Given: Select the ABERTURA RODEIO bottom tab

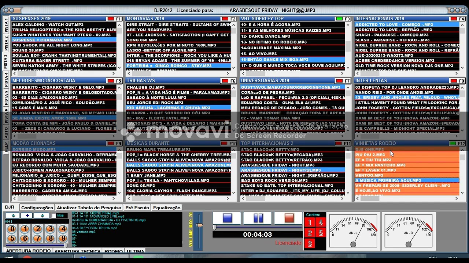Looking at the screenshot, I should [x=28, y=251].
